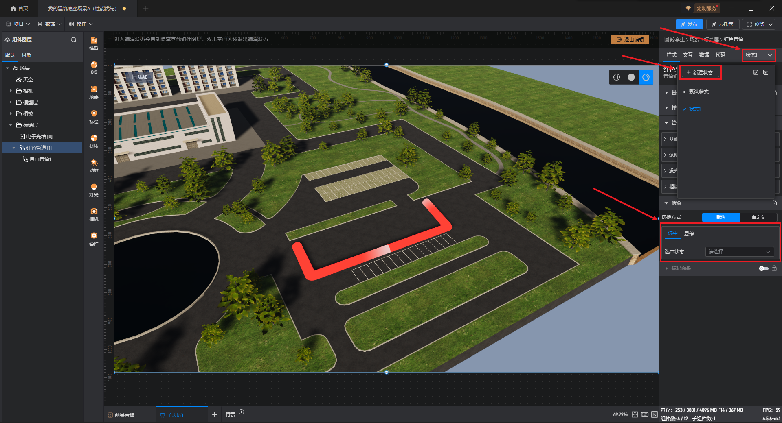Switch to the 交互 tab
Screen dimensions: 782x423
coord(688,55)
